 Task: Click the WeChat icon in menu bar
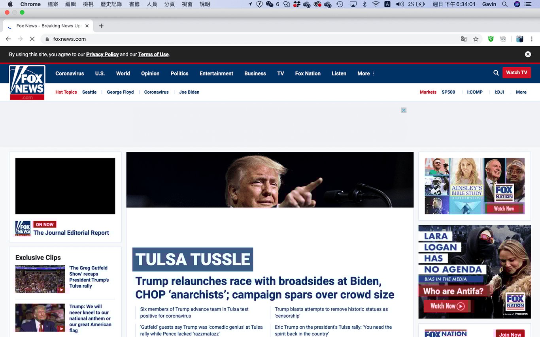(x=270, y=4)
